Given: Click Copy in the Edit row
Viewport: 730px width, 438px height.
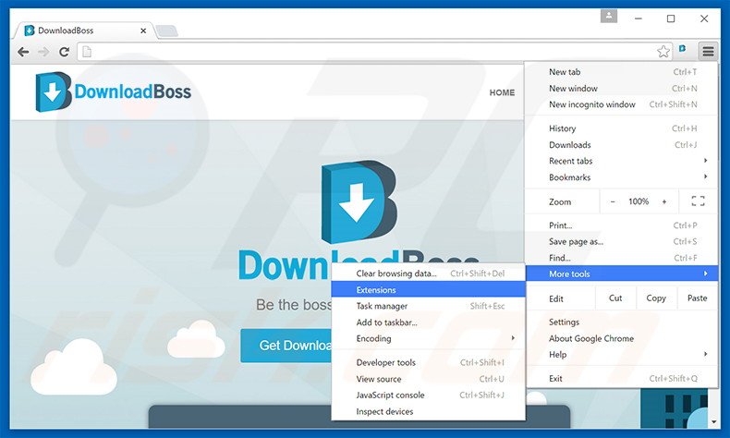Looking at the screenshot, I should click(x=655, y=298).
